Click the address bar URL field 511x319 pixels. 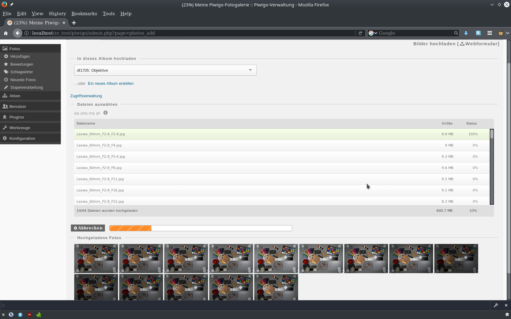pyautogui.click(x=193, y=33)
